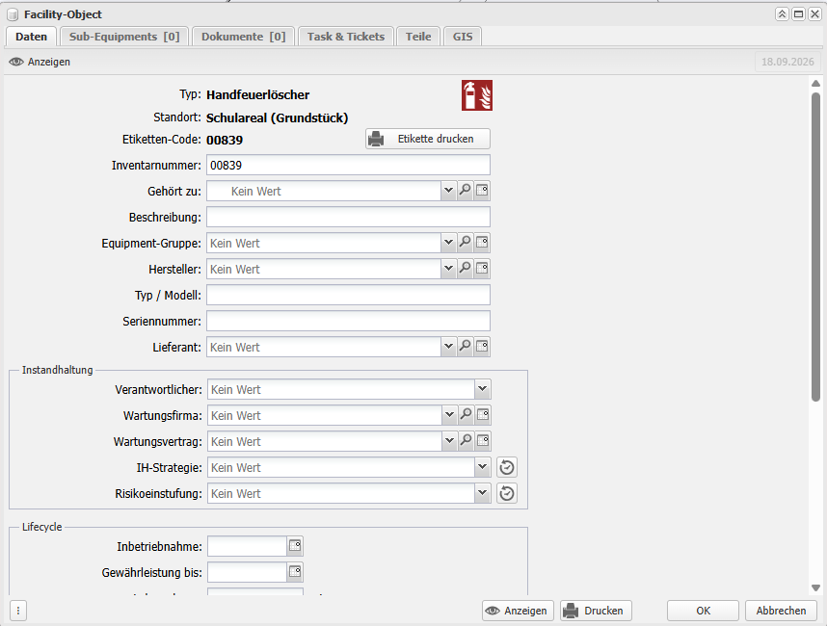Image resolution: width=827 pixels, height=626 pixels.
Task: Open the Wartungsfirma dropdown arrow
Action: click(449, 415)
